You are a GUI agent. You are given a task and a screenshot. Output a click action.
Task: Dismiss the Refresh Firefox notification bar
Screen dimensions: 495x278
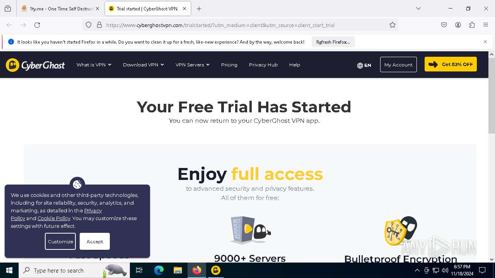pyautogui.click(x=485, y=42)
